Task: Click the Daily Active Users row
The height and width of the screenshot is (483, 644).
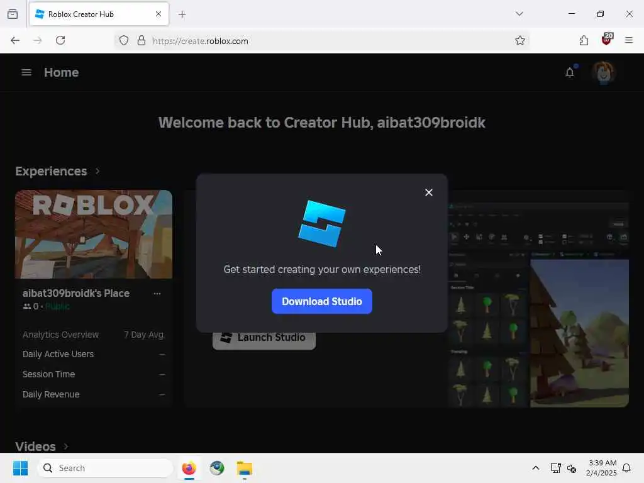Action: pyautogui.click(x=94, y=354)
